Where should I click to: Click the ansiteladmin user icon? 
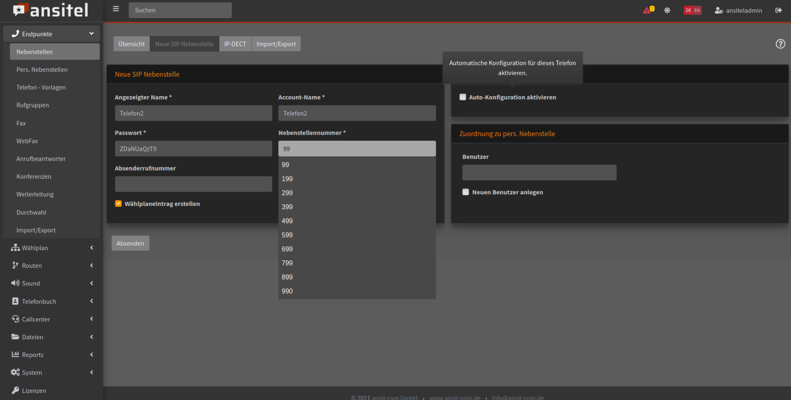coord(718,10)
